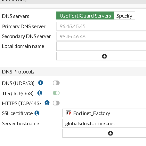Show info for TLS (TCP/853)
Screen dimensions: 146x146
tap(40, 93)
